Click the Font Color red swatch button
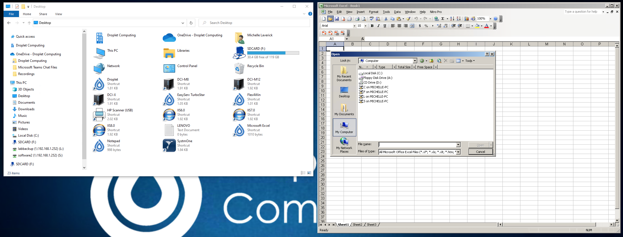 [486, 26]
